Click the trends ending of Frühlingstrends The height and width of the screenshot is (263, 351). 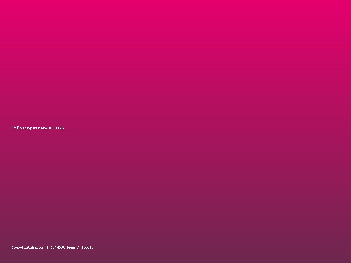point(43,128)
